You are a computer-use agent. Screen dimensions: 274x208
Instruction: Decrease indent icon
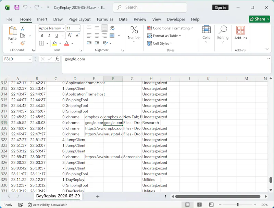tap(89, 43)
